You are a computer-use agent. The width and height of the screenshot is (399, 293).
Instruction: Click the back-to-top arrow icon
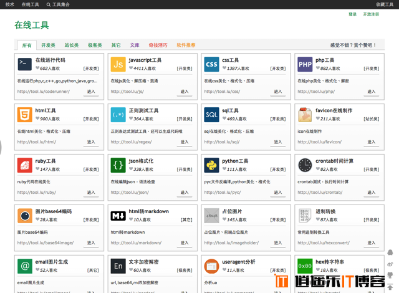(x=390, y=287)
